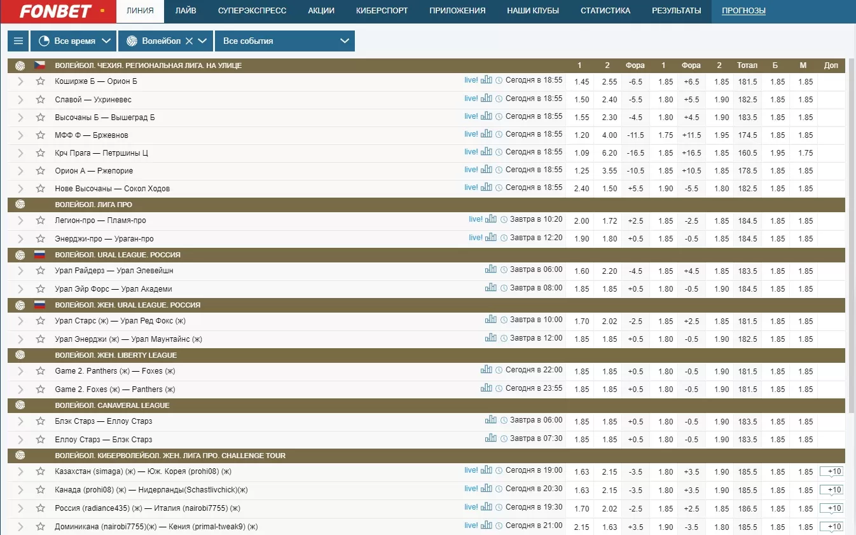Open stats chart for Блэк Старз — Еллоу Старз
Viewport: 856px width, 535px height.
click(491, 420)
